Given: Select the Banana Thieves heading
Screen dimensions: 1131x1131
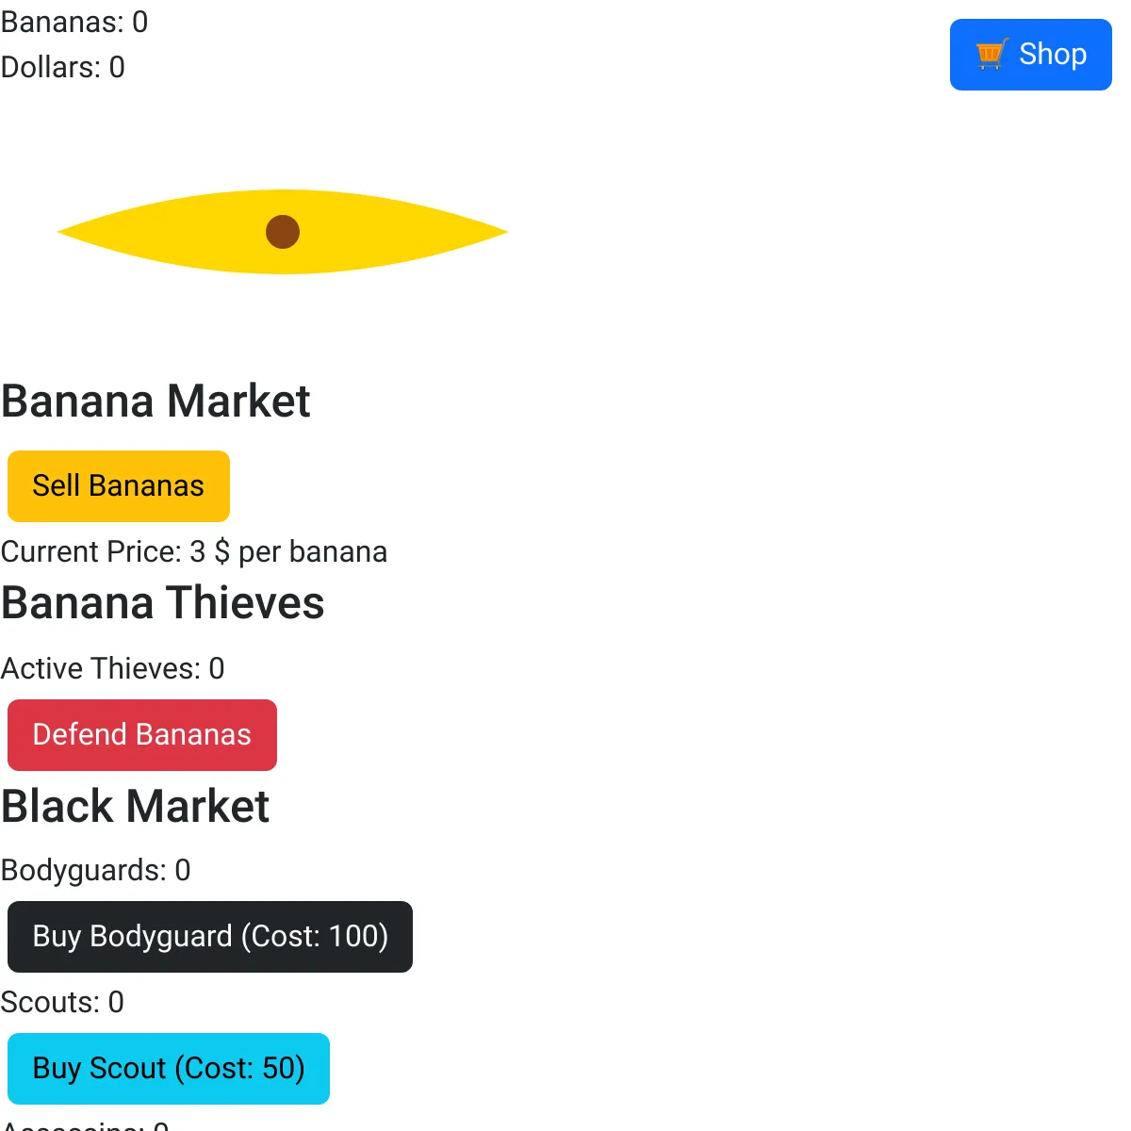Looking at the screenshot, I should [x=163, y=603].
